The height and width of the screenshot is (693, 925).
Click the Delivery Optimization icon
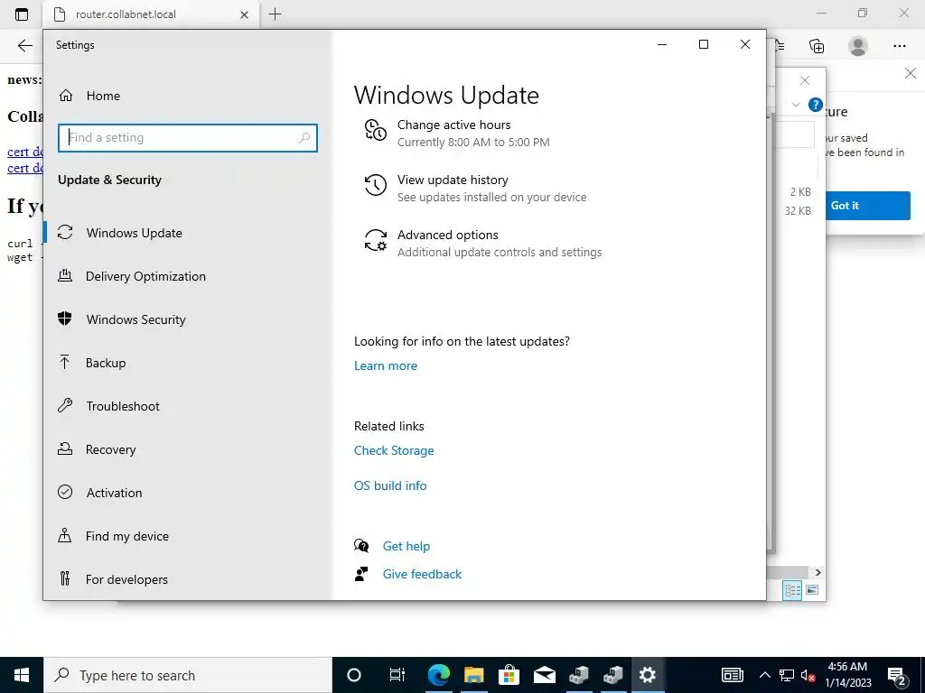(65, 275)
